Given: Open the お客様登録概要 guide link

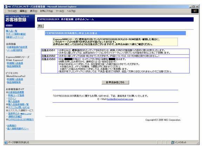Looking at the screenshot, I should (16, 92).
